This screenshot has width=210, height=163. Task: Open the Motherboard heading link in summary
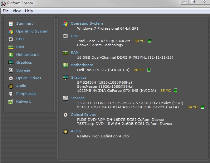coord(82,65)
